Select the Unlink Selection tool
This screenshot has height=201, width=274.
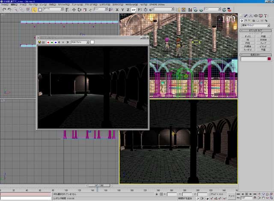tap(22, 10)
